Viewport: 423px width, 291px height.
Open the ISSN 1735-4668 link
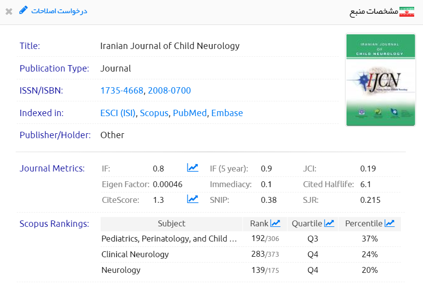[122, 91]
